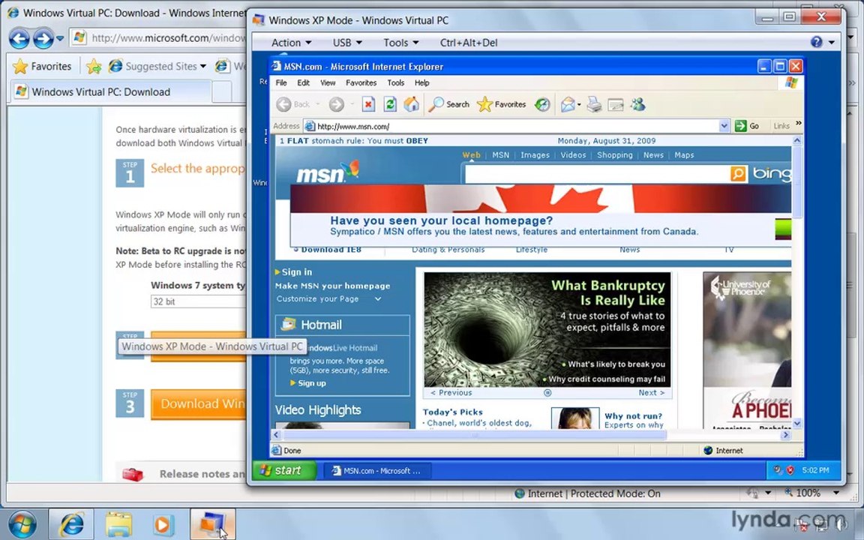Open the zoom level dropdown arrow at 100%

(x=836, y=493)
